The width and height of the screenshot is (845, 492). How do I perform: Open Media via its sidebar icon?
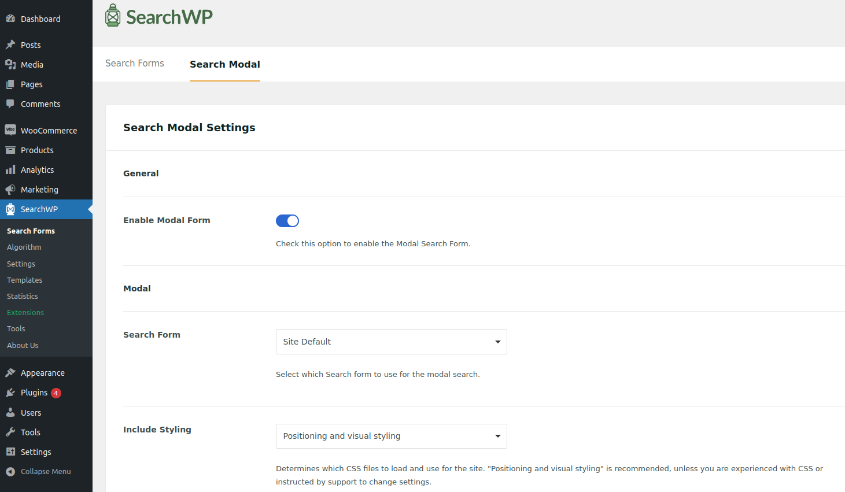click(x=10, y=65)
